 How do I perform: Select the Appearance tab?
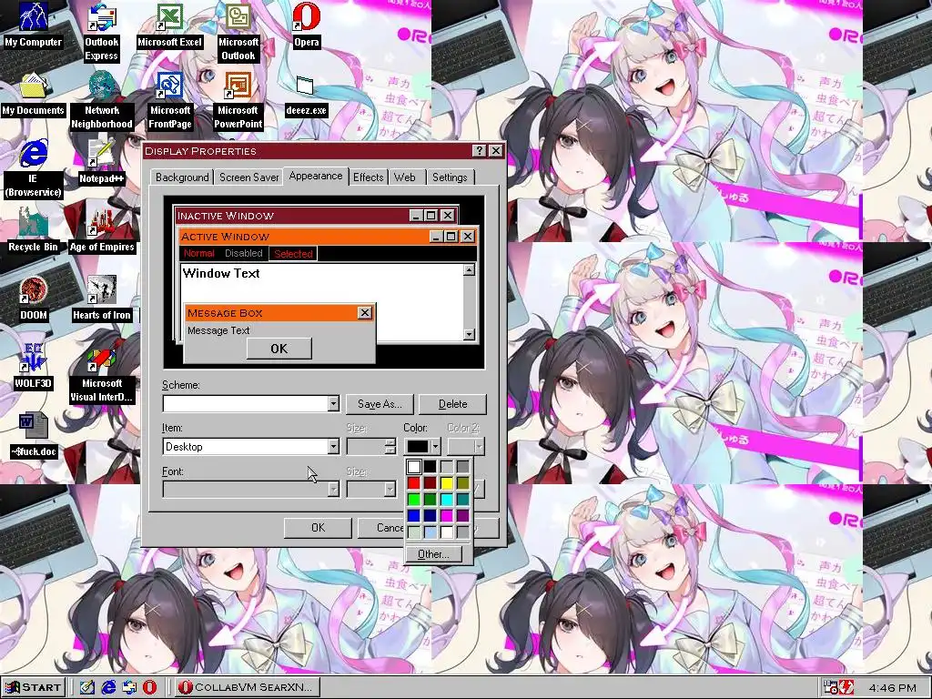point(316,176)
